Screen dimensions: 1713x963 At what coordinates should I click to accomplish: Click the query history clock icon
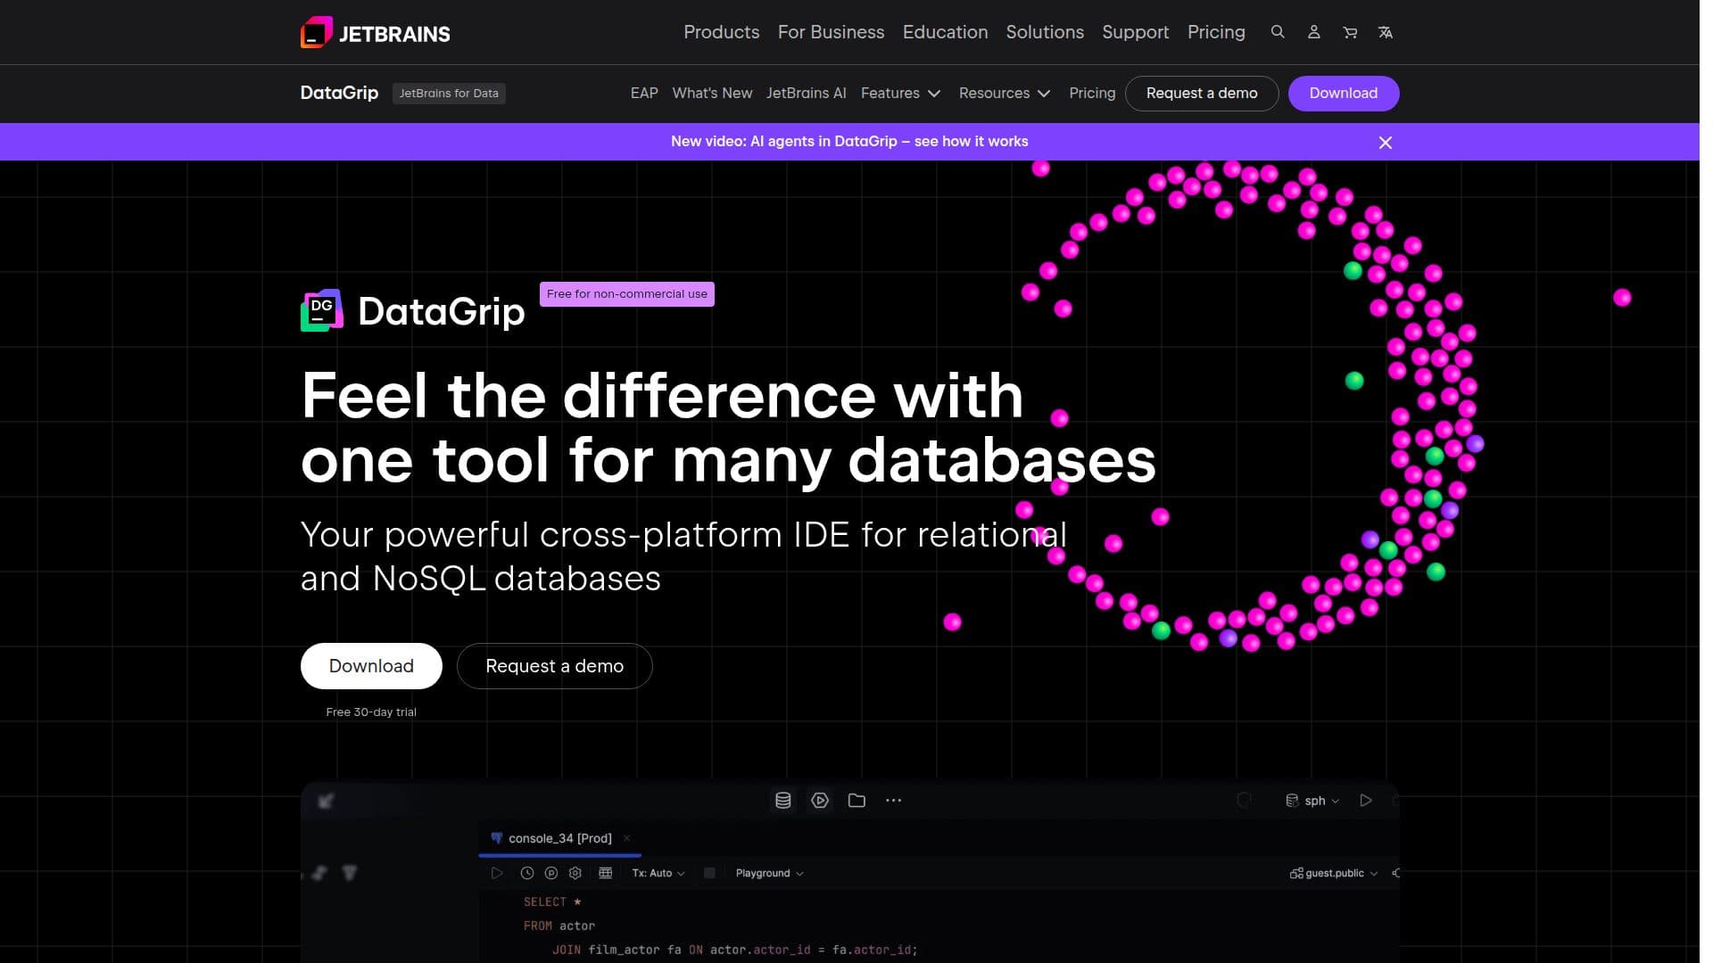[527, 873]
